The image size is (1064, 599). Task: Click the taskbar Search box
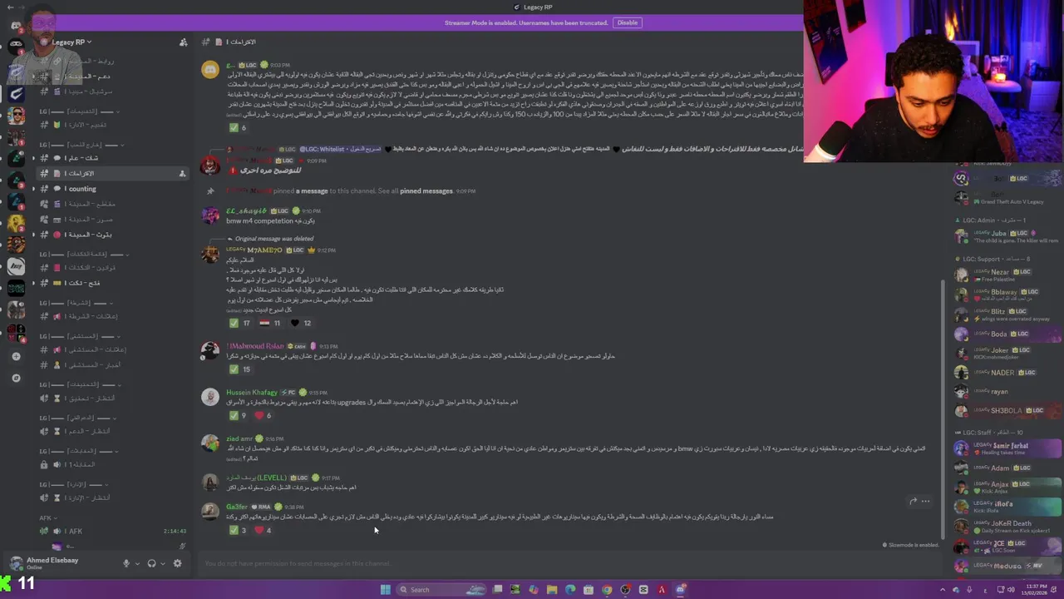point(441,590)
